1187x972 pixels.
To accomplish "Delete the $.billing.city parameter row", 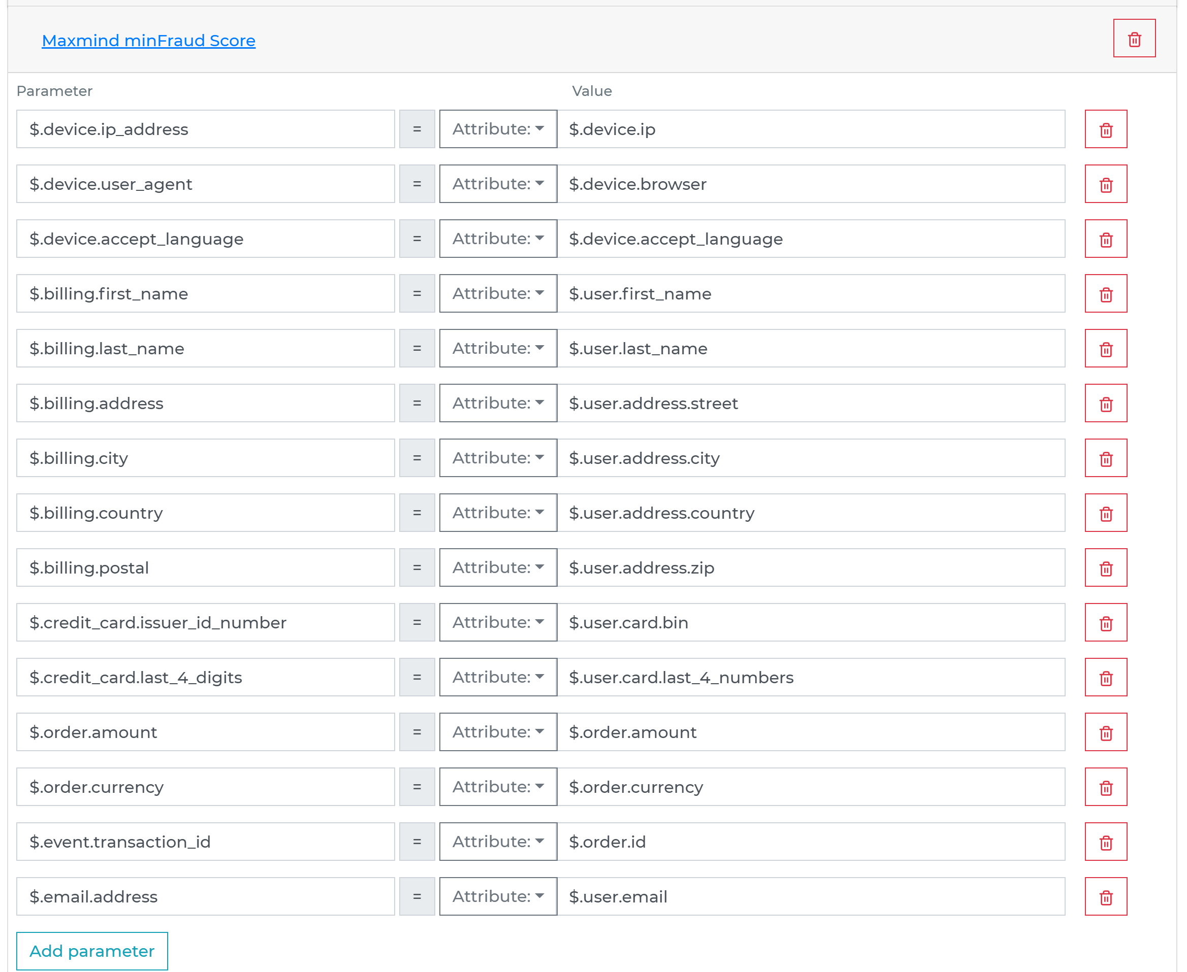I will click(x=1105, y=458).
